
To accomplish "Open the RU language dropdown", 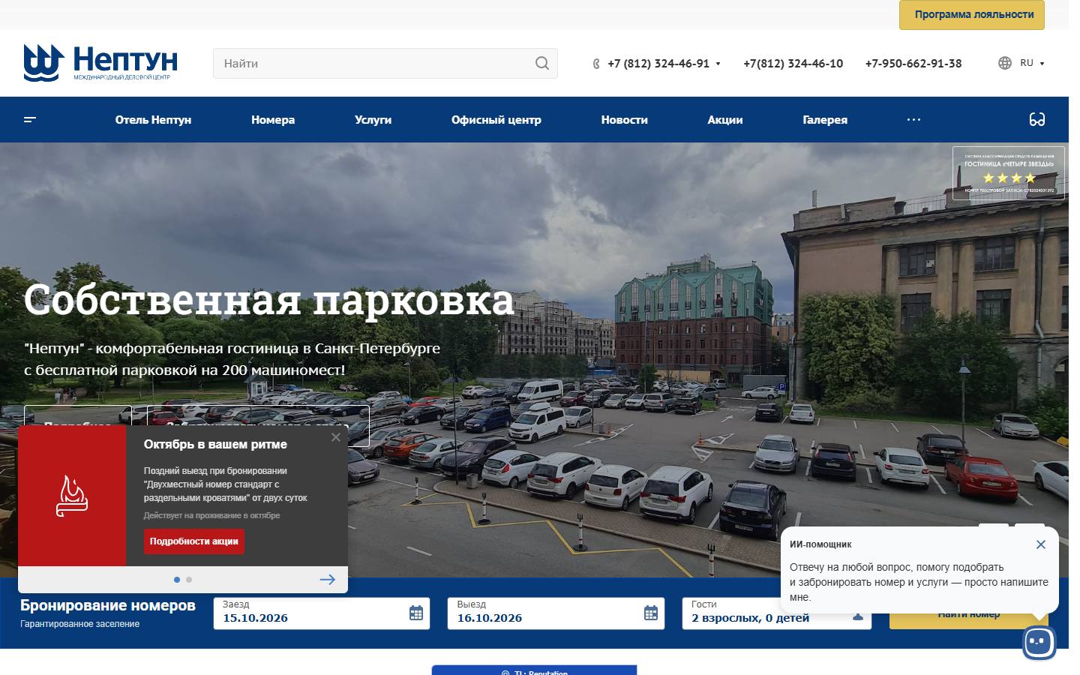I will tap(1032, 63).
